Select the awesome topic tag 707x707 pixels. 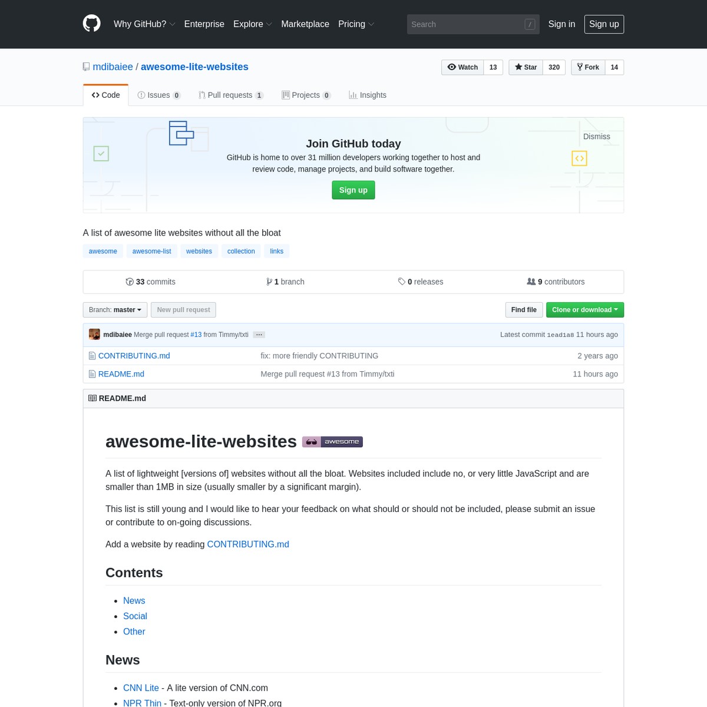[103, 251]
